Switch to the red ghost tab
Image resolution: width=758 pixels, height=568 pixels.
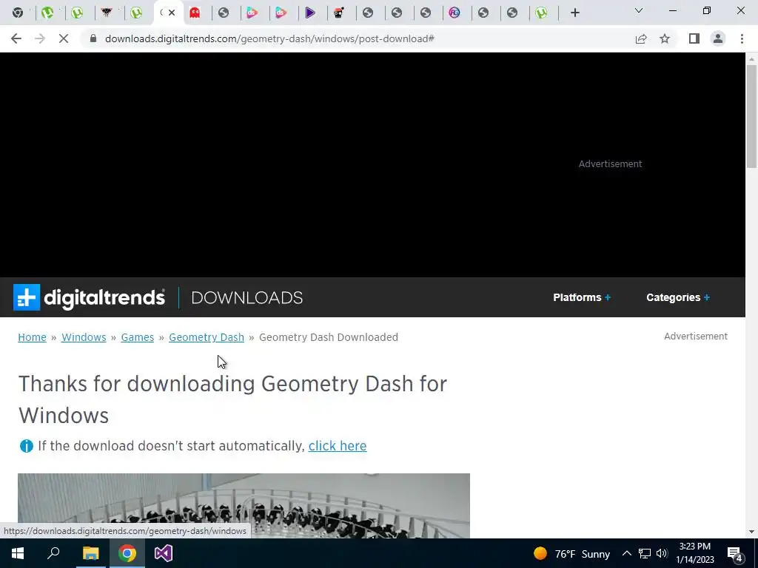195,13
